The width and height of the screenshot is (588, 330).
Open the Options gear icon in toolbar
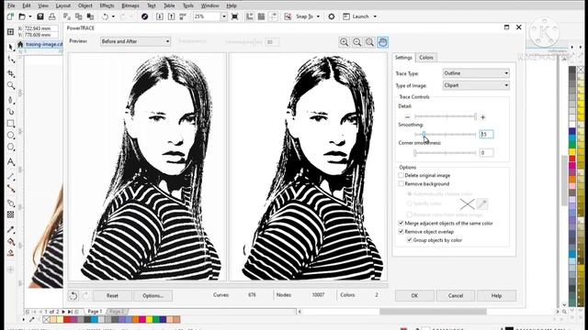click(332, 16)
